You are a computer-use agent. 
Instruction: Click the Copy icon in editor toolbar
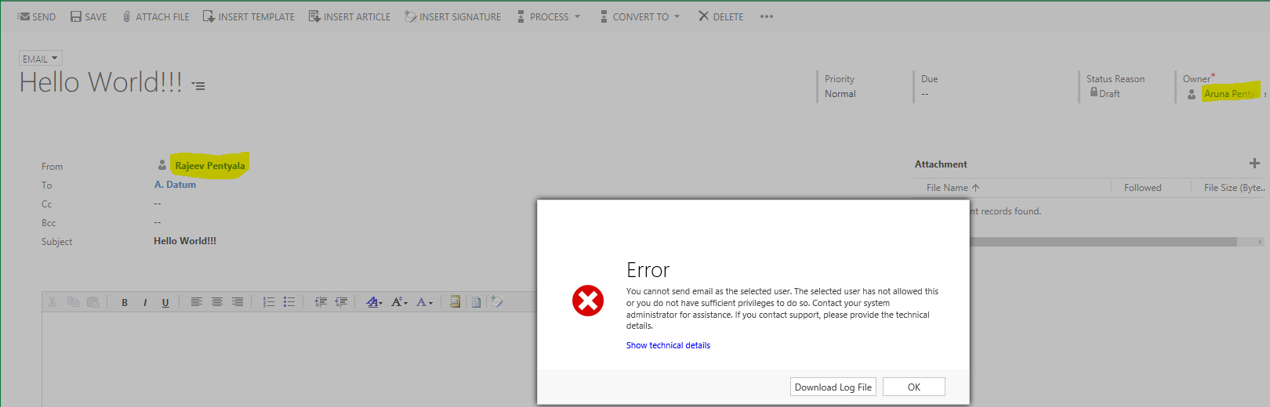coord(73,302)
